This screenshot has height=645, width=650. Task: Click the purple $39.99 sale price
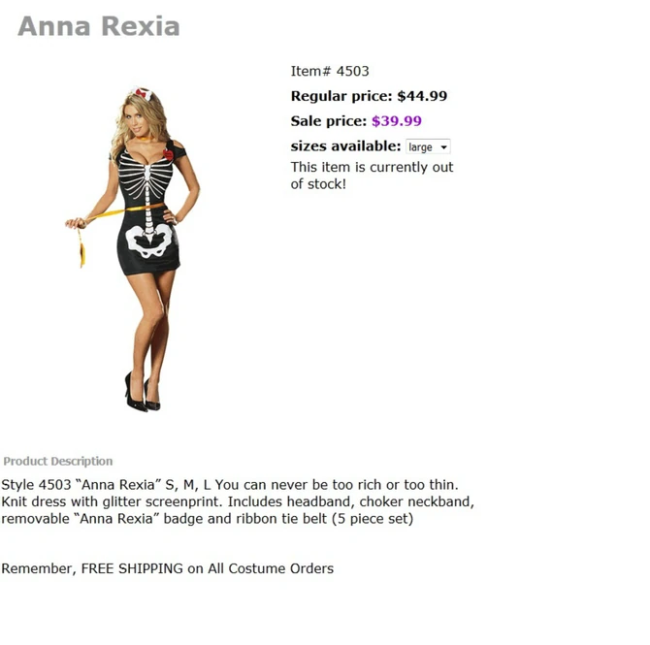[x=397, y=121]
